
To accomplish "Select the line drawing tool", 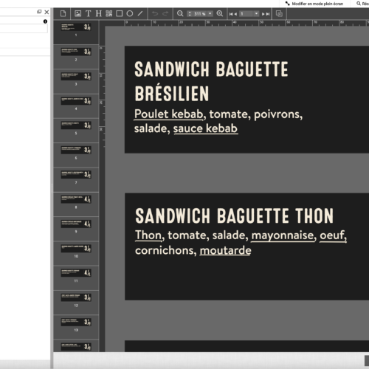I will (x=140, y=13).
